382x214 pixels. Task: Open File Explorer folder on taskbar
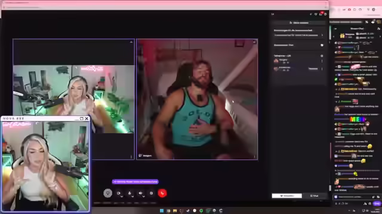coord(175,210)
